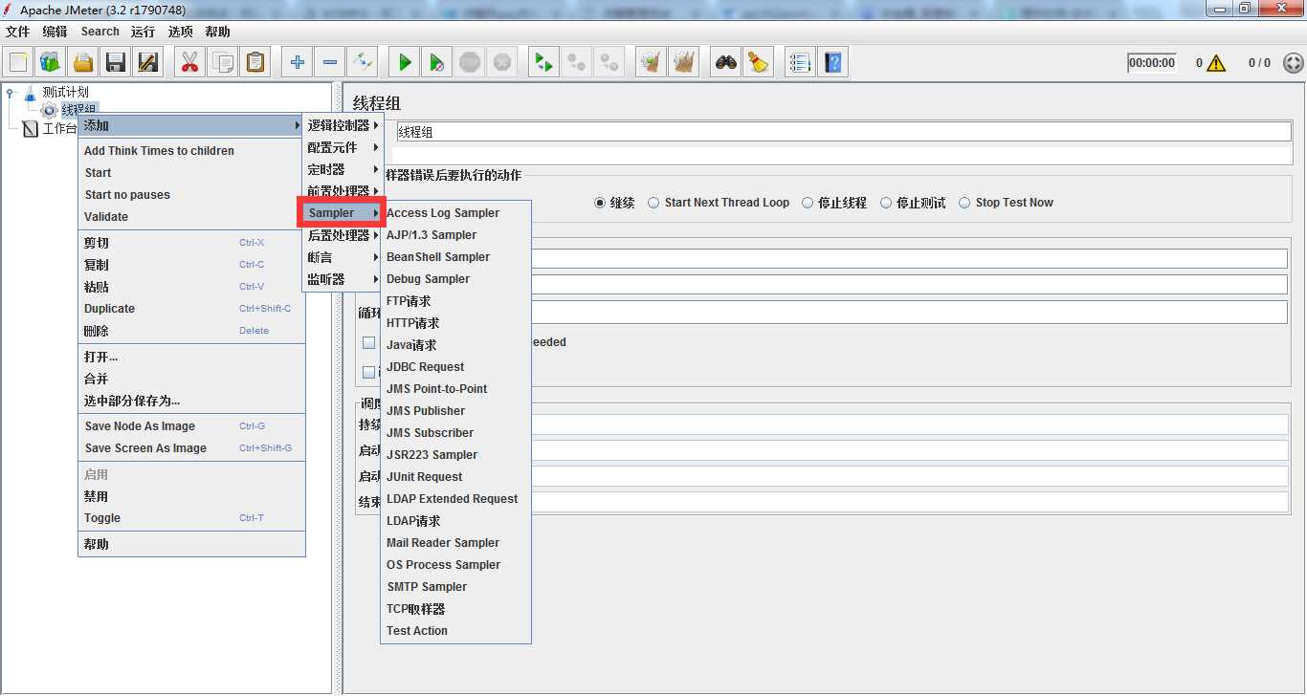
Task: Open the Function Helper dialog icon
Action: point(801,63)
